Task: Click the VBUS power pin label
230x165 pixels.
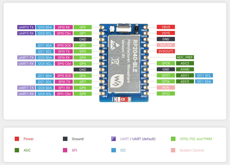Action: 166,27
